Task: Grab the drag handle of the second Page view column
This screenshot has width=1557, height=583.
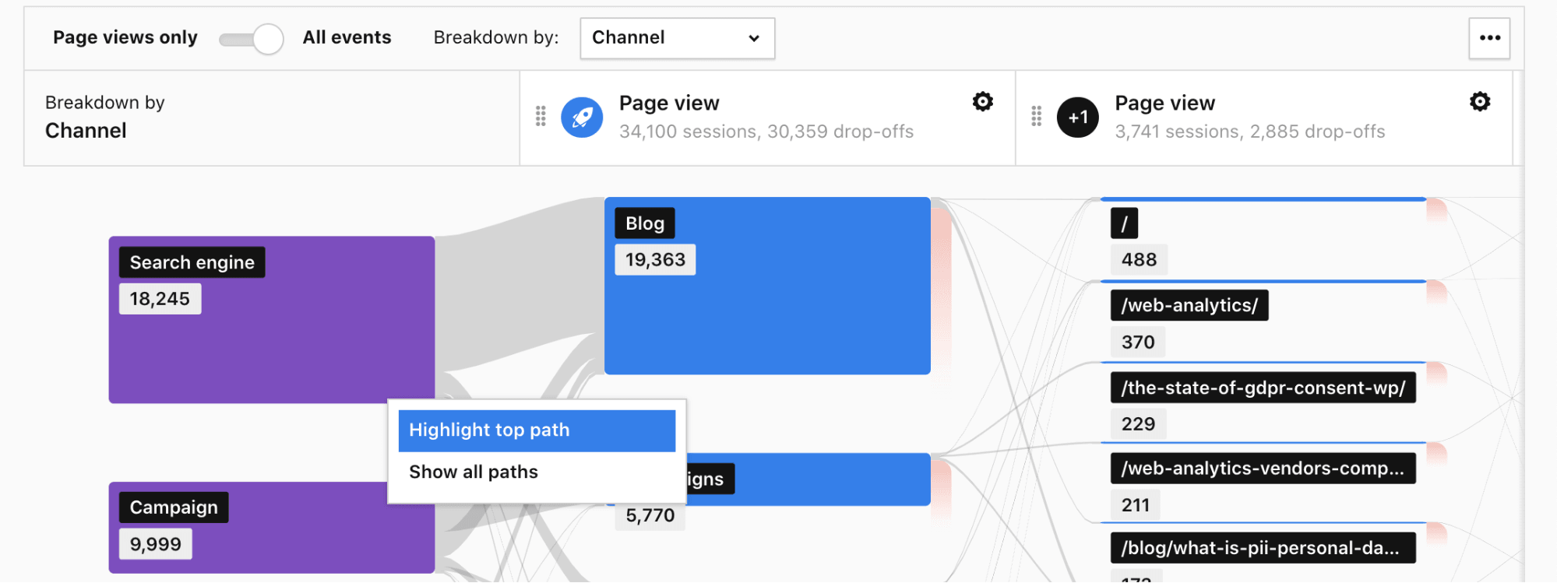Action: [x=1036, y=117]
